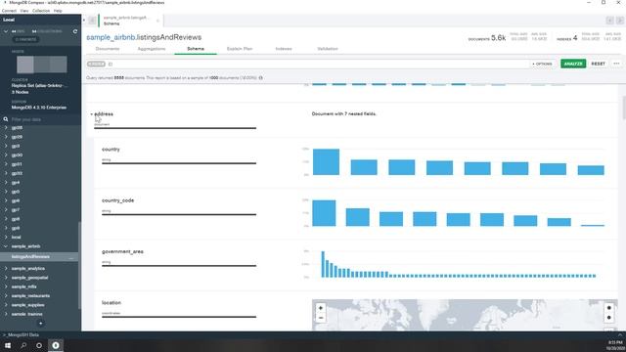Open the View menu
The height and width of the screenshot is (352, 626).
23,11
